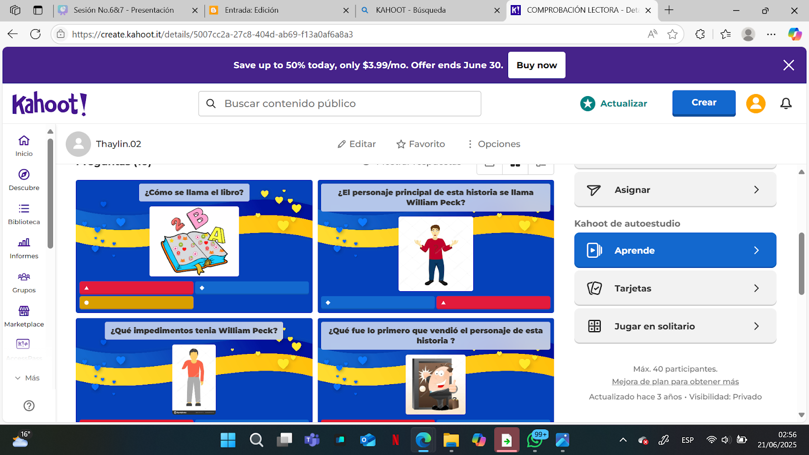
Task: Open Jugar en solitario
Action: [675, 326]
